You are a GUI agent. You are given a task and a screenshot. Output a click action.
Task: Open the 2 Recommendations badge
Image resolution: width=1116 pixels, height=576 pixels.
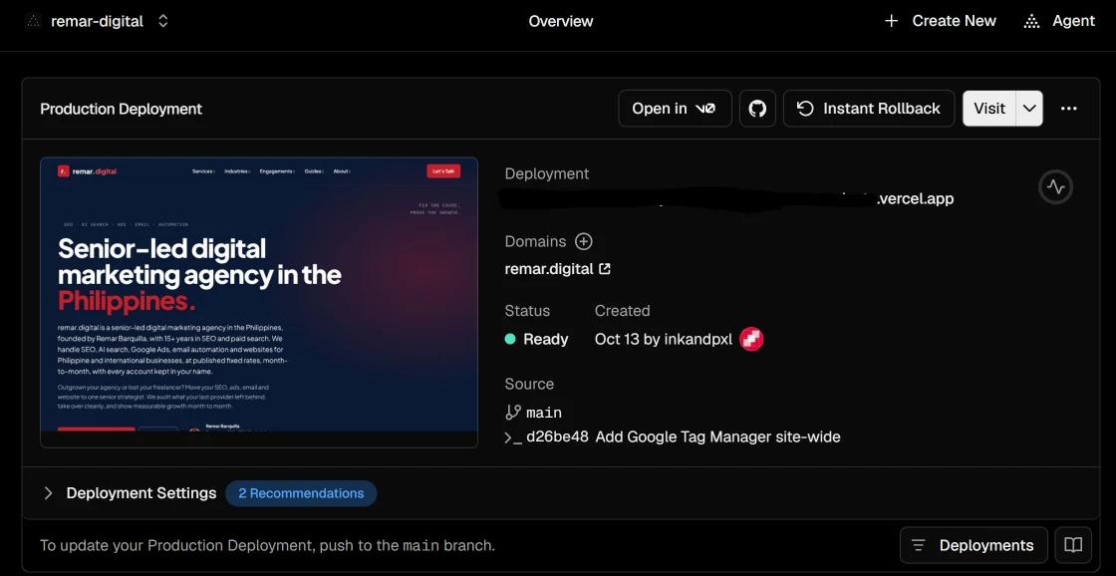click(301, 493)
